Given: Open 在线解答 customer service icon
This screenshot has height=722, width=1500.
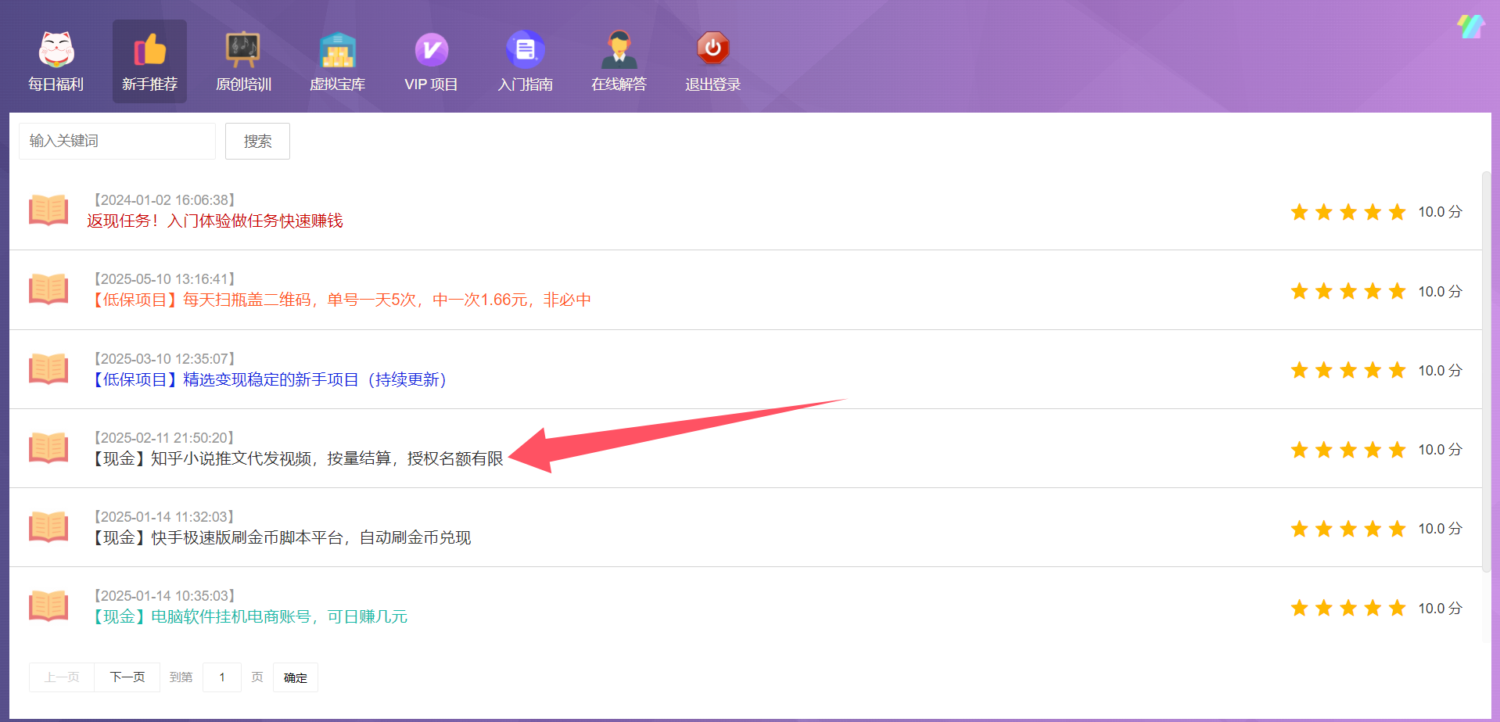Looking at the screenshot, I should point(619,50).
